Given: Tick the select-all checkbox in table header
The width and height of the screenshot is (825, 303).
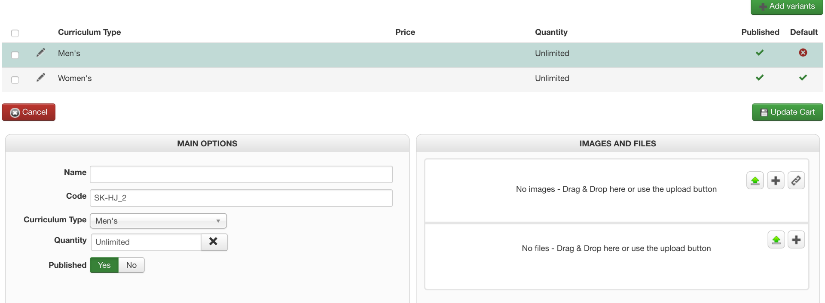Looking at the screenshot, I should point(15,33).
